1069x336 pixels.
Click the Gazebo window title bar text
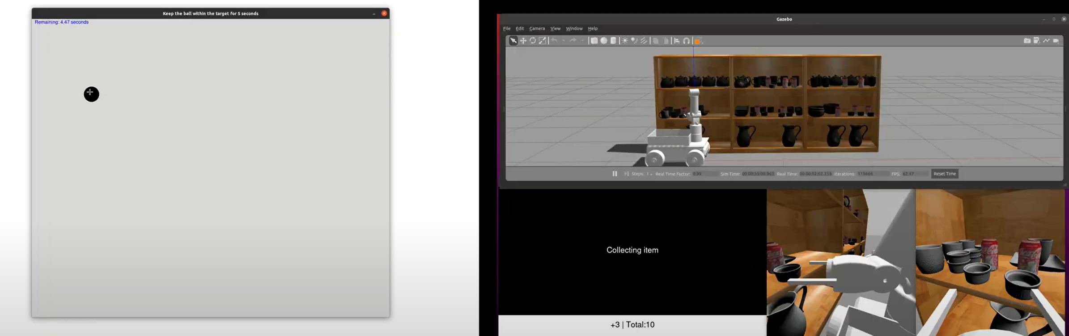[784, 19]
